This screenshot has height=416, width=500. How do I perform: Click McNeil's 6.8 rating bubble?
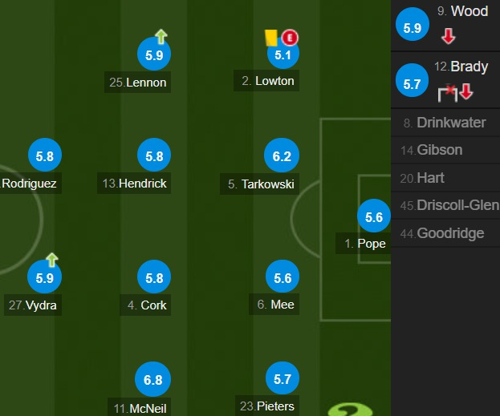click(x=154, y=379)
